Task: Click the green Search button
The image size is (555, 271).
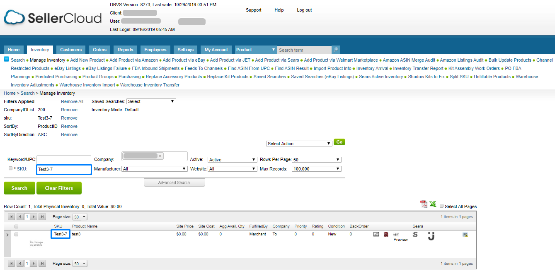Action: [x=19, y=188]
